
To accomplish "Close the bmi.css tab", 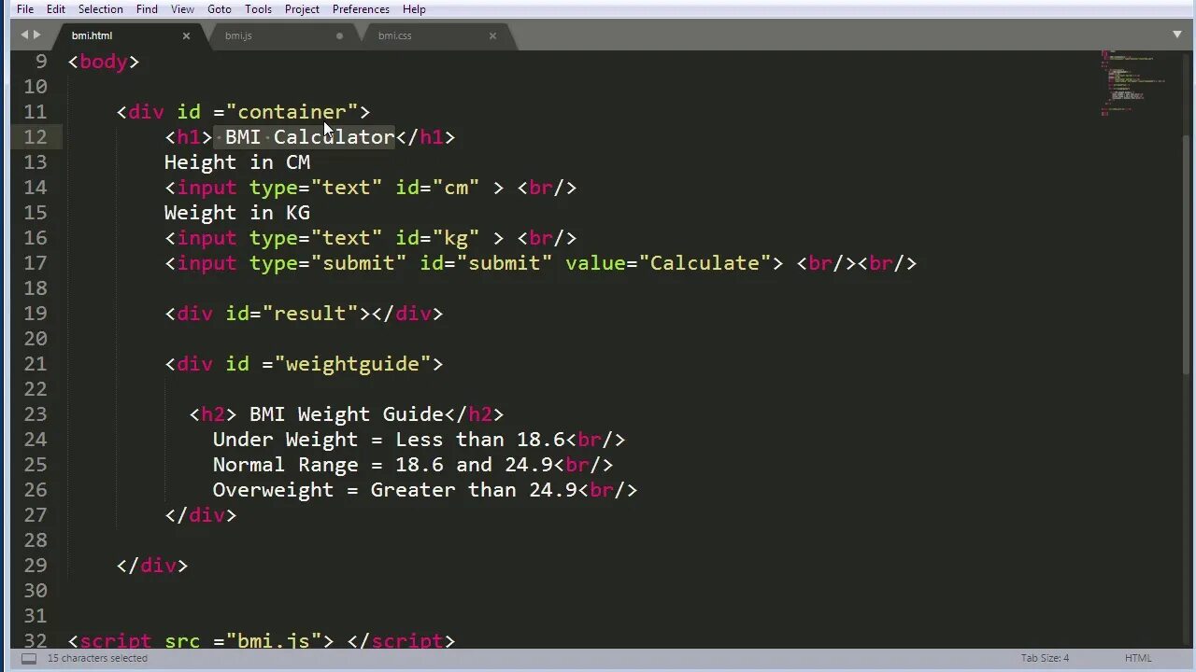I will pos(492,35).
